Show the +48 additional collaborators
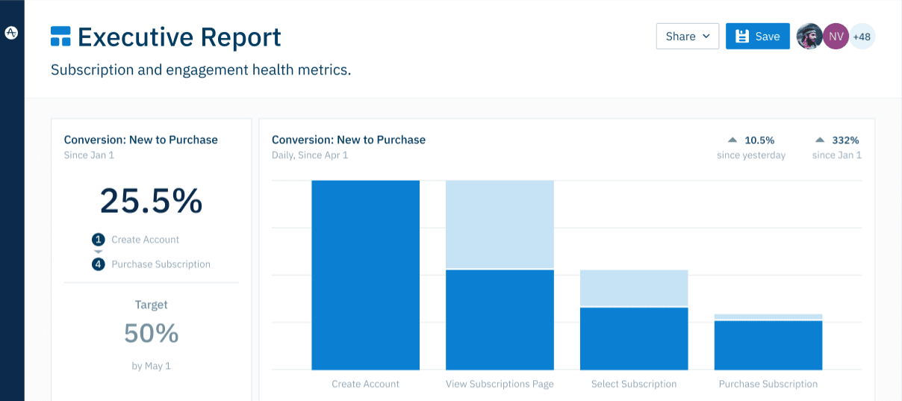The width and height of the screenshot is (902, 401). [x=862, y=36]
